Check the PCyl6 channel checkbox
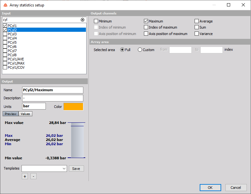 coord(5,47)
